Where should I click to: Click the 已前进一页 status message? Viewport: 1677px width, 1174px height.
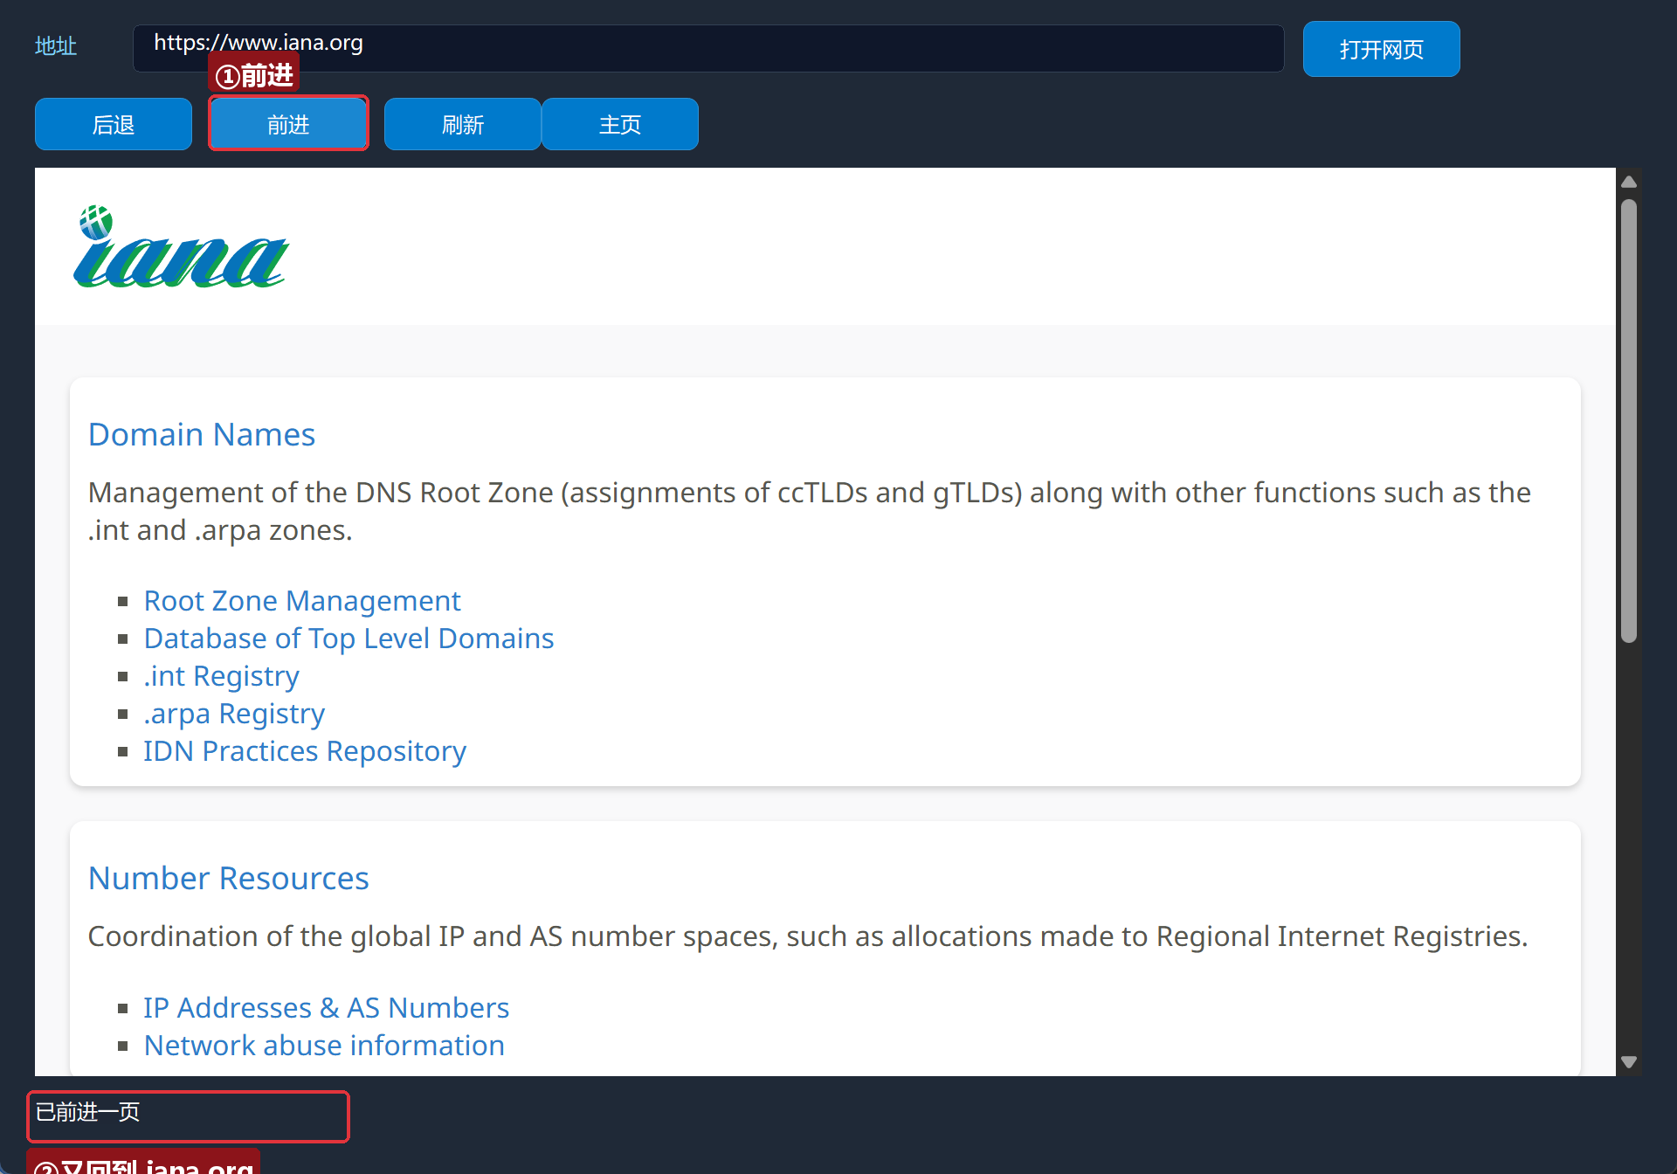(x=88, y=1112)
